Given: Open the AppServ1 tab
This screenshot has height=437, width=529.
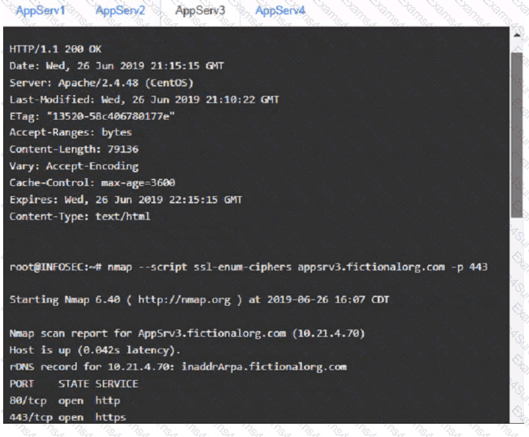Looking at the screenshot, I should [40, 11].
